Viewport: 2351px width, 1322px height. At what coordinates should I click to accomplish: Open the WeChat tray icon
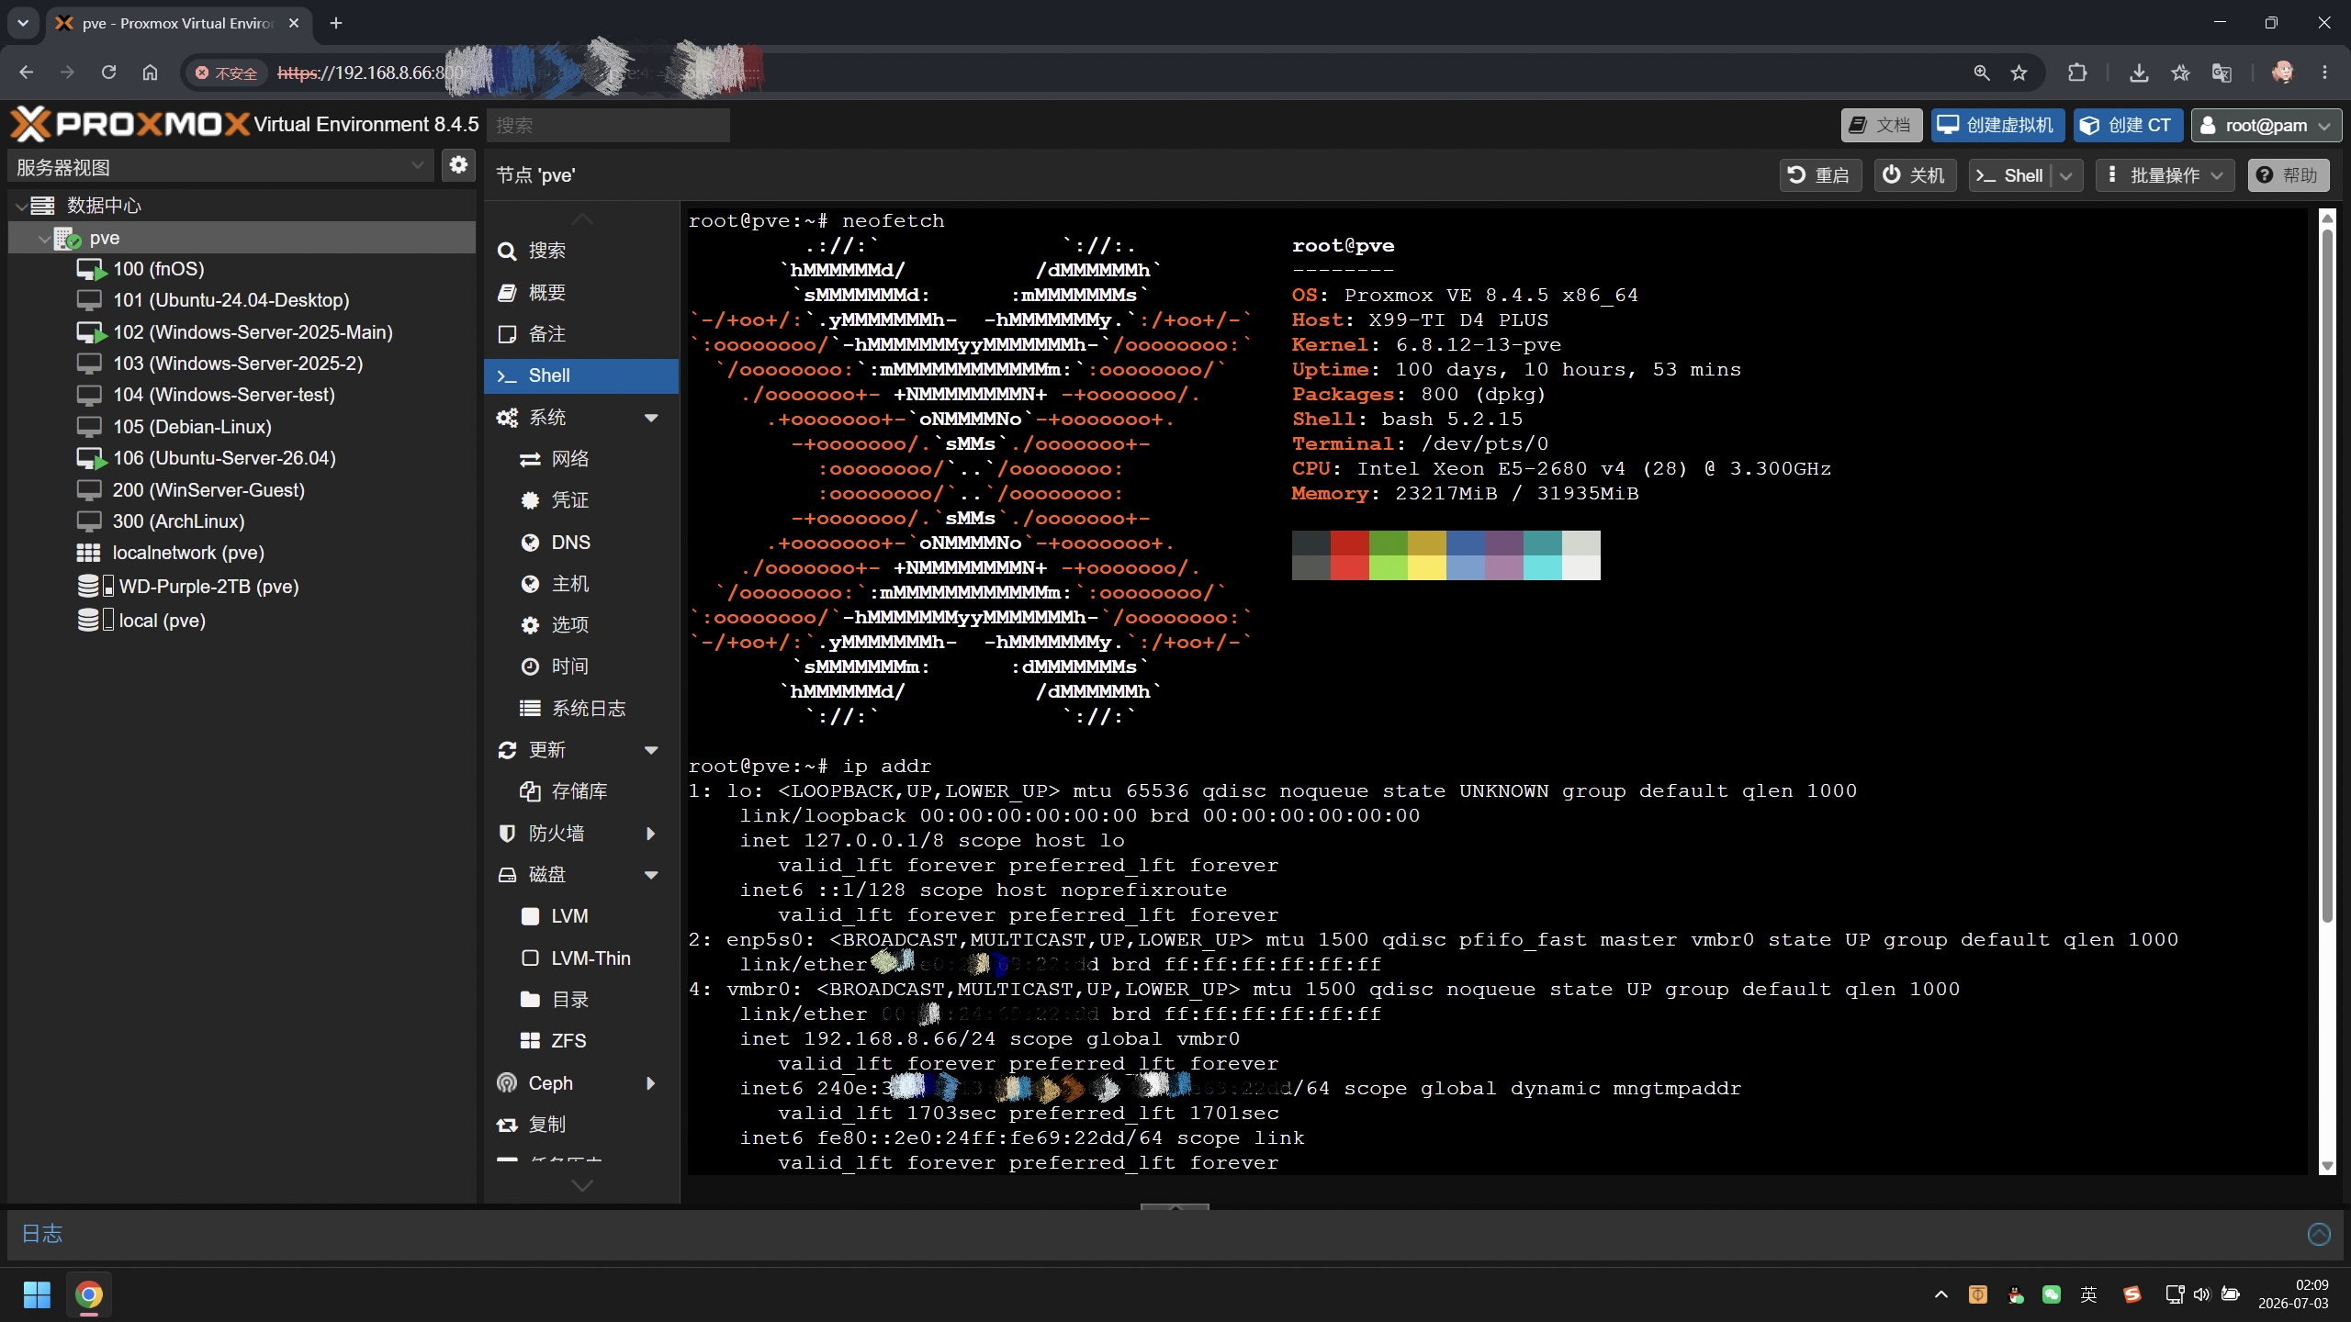click(2052, 1294)
